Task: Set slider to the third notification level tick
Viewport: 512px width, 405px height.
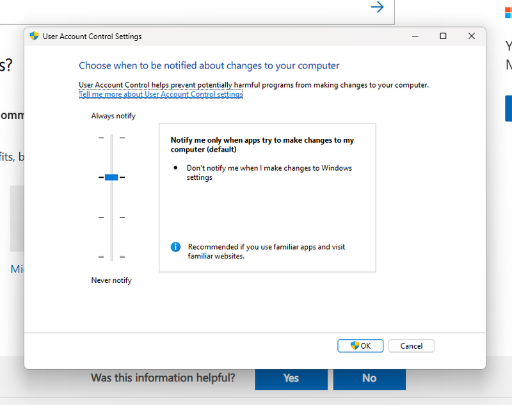Action: pos(111,218)
